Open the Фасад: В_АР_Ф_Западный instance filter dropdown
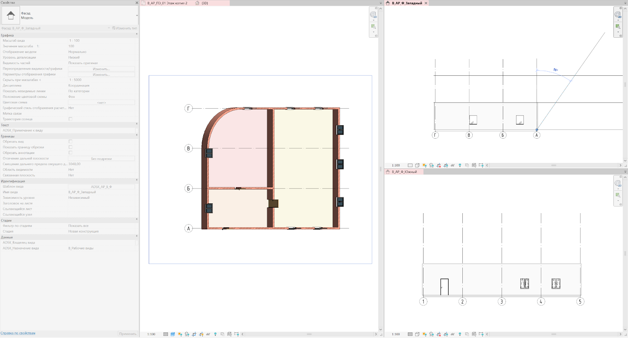Image resolution: width=628 pixels, height=338 pixels. click(109, 28)
